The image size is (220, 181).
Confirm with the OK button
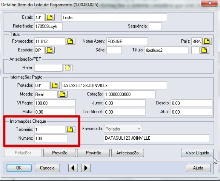pyautogui.click(x=19, y=168)
